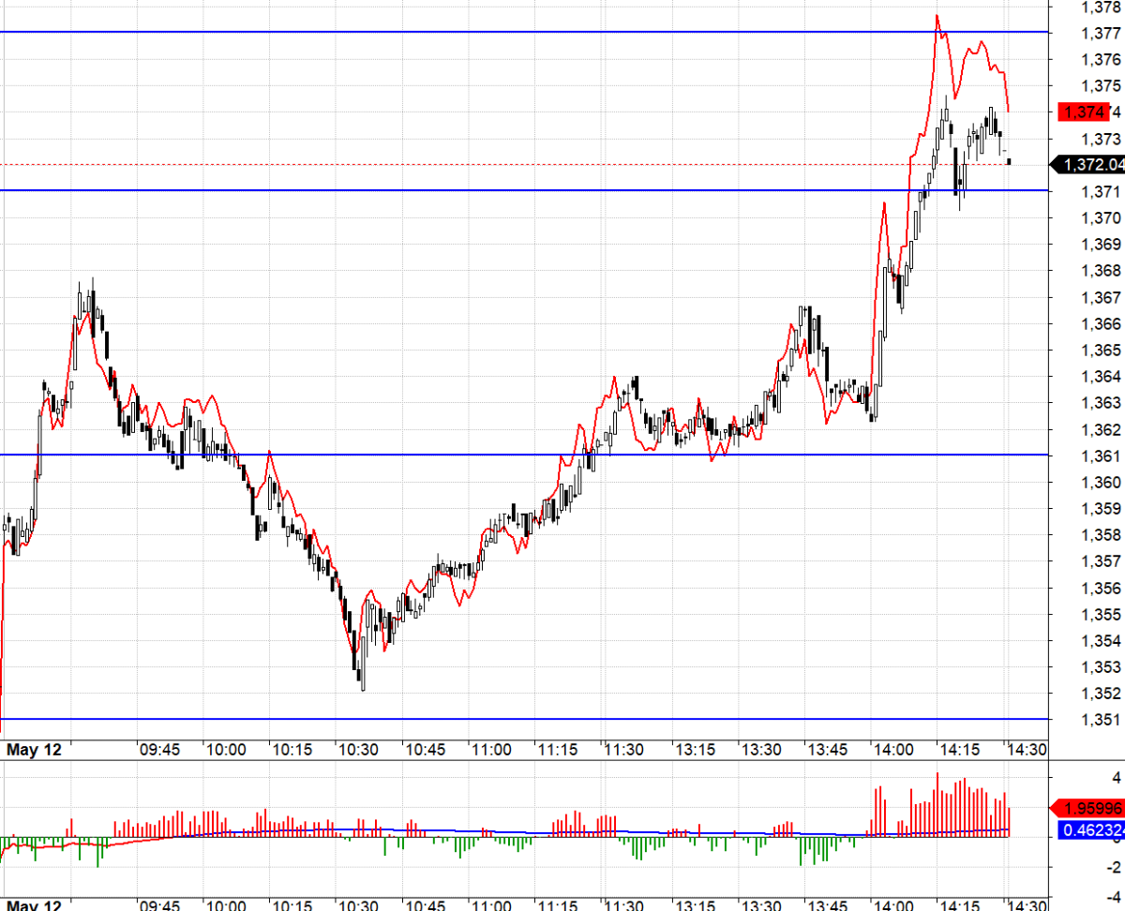Select 09:45 on the main chart time axis

[x=159, y=750]
